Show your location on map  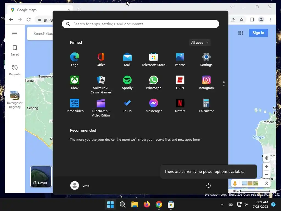pos(267,158)
